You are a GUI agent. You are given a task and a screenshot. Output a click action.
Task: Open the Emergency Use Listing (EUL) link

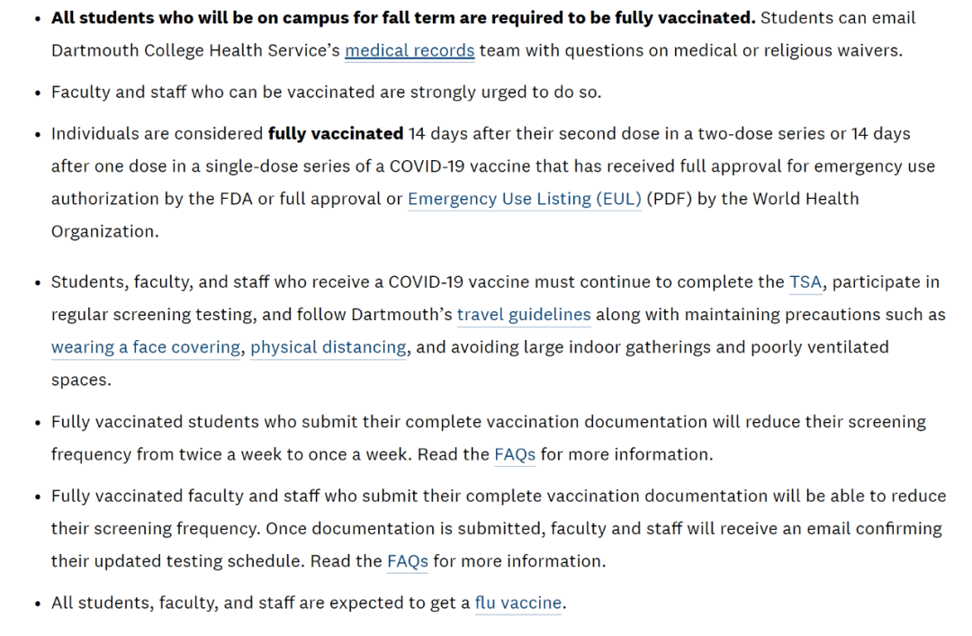click(524, 199)
